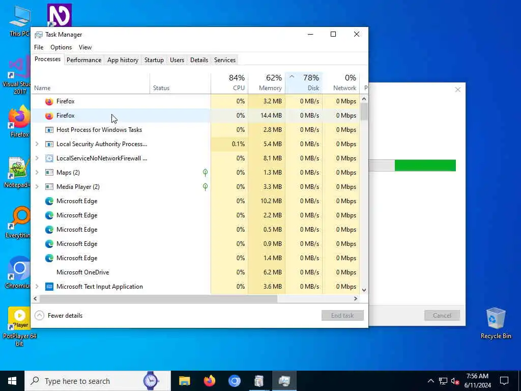Select the Notepad++ desktop shortcut
The width and height of the screenshot is (521, 391).
pyautogui.click(x=18, y=173)
